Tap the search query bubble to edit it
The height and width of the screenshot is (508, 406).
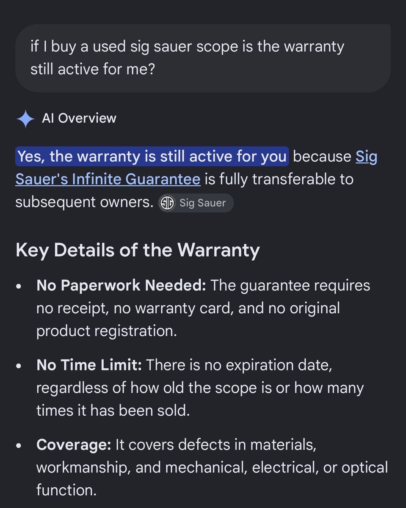tap(203, 58)
